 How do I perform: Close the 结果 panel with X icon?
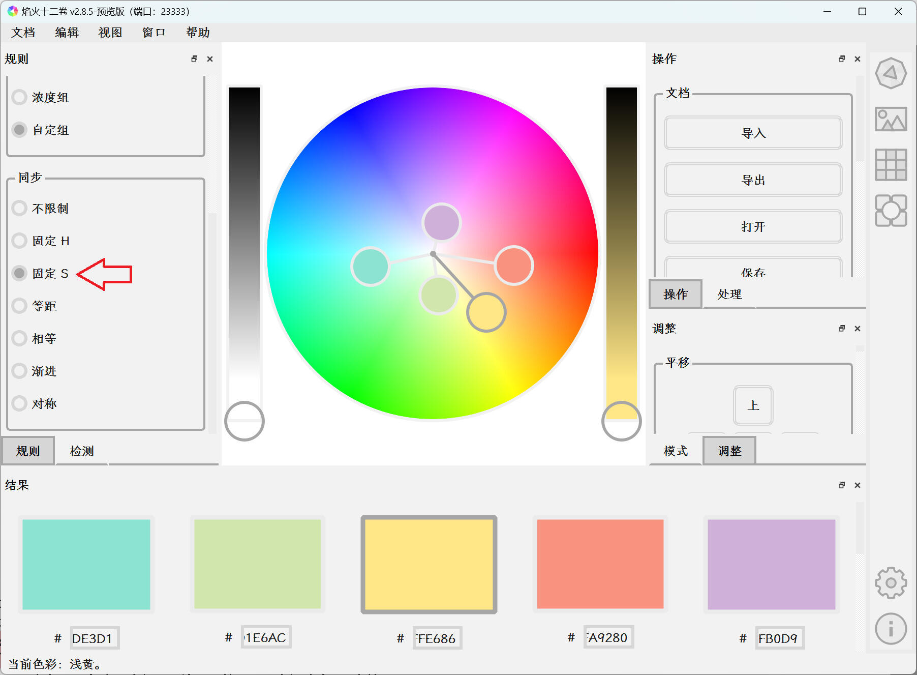tap(858, 485)
